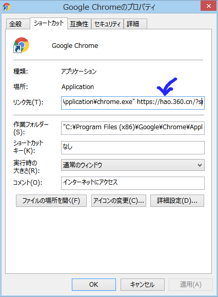The image size is (218, 297).
Task: Click inside the リンク先 target field
Action: 133,103
